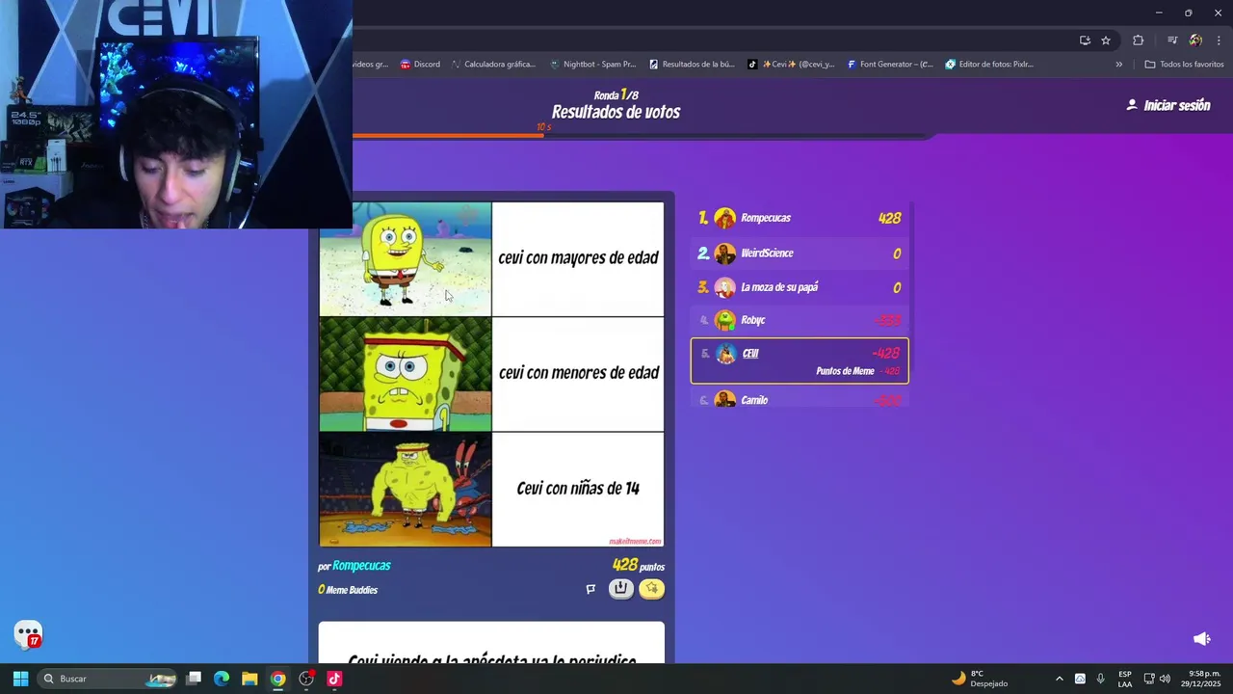Click the install app icon in address bar
Image resolution: width=1233 pixels, height=694 pixels.
1085,40
